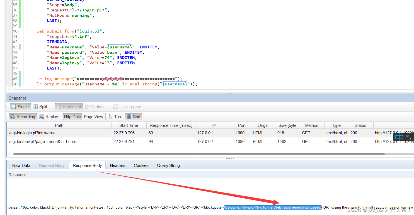Sort by Response Time [msec] column
Image resolution: width=414 pixels, height=215 pixels.
tap(171, 125)
